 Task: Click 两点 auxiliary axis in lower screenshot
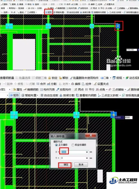click(x=79, y=90)
